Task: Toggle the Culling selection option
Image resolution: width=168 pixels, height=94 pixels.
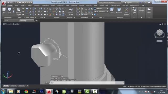Action: tap(112, 11)
